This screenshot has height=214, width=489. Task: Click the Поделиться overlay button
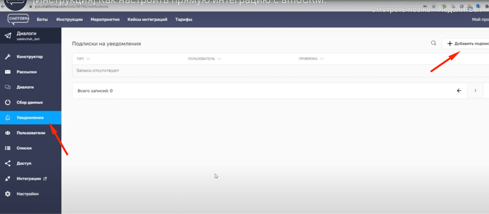[x=459, y=9]
